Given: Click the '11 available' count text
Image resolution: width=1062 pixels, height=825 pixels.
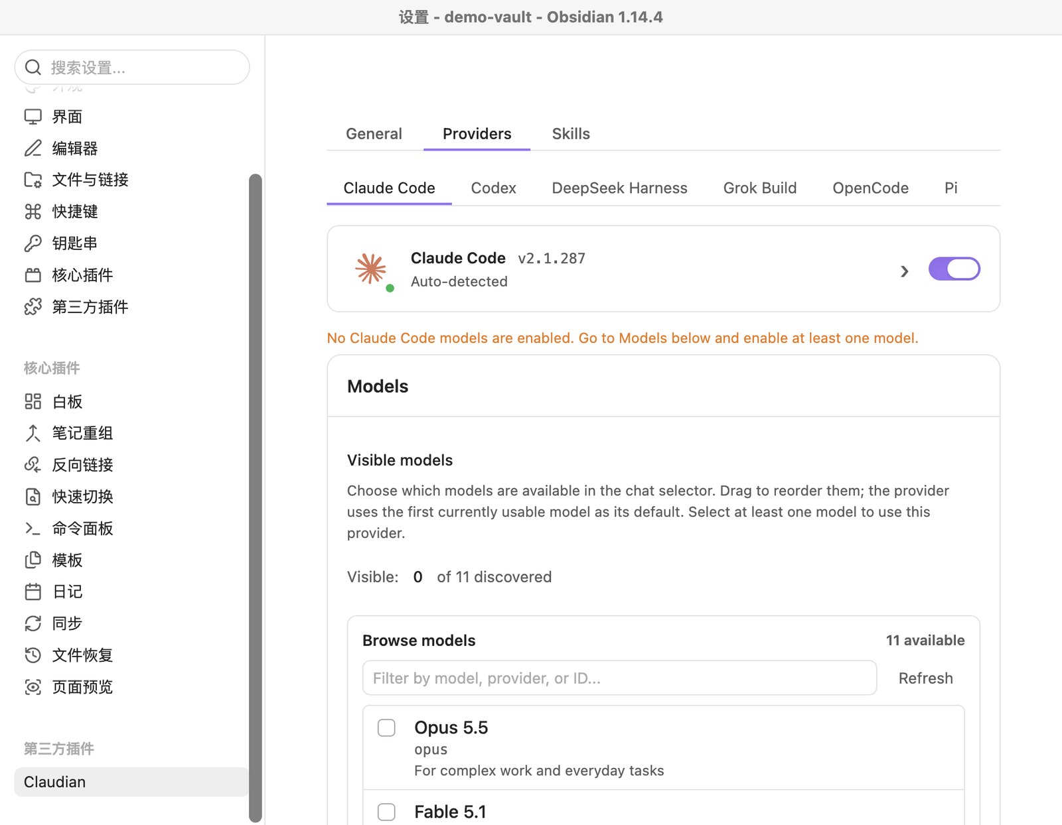Looking at the screenshot, I should click(x=925, y=641).
